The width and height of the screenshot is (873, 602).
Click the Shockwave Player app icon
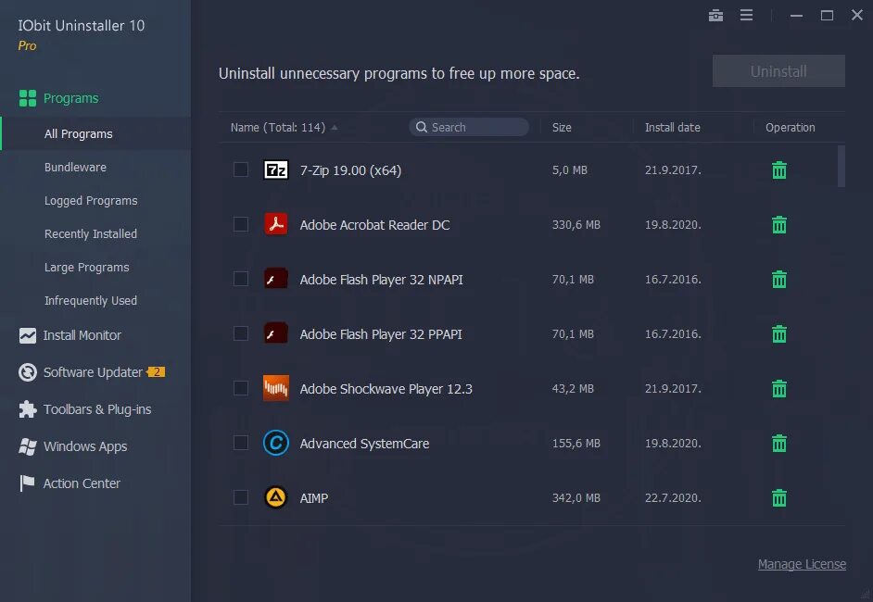pos(275,388)
